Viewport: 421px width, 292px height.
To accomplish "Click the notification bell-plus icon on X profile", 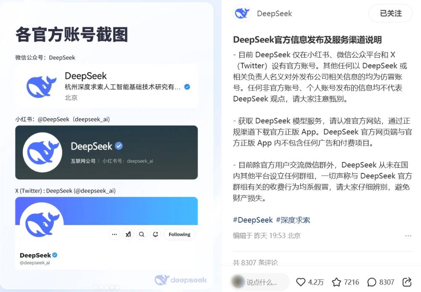I will (155, 234).
